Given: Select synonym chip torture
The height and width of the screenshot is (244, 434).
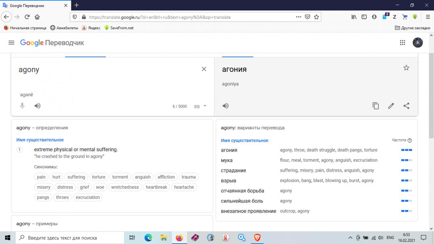Looking at the screenshot, I should click(99, 177).
